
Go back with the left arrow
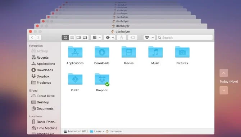(32, 38)
